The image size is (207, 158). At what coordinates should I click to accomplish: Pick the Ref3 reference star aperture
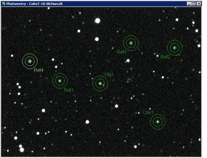click(131, 43)
